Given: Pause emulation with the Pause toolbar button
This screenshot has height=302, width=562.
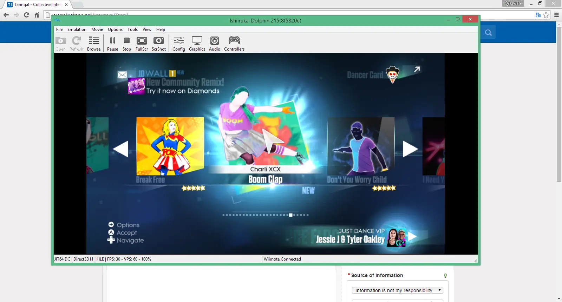Looking at the screenshot, I should pyautogui.click(x=112, y=44).
